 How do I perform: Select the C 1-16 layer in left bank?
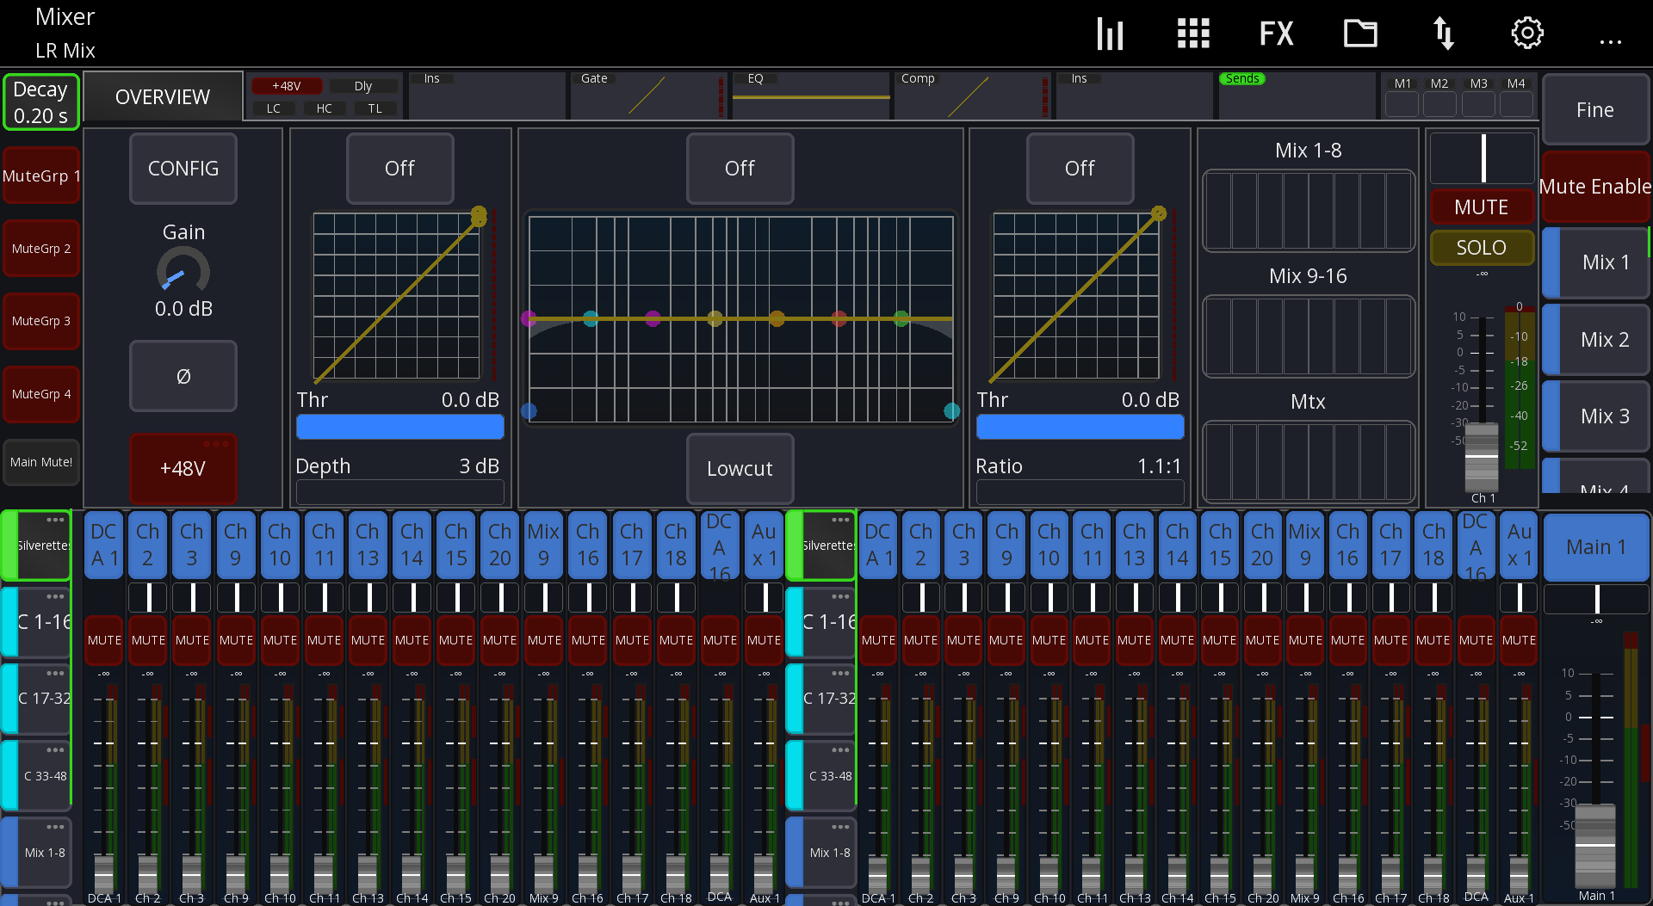[x=36, y=621]
